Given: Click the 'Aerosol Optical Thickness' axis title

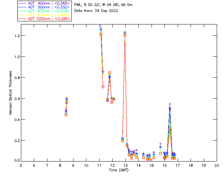Looking at the screenshot, I should [x=10, y=93].
